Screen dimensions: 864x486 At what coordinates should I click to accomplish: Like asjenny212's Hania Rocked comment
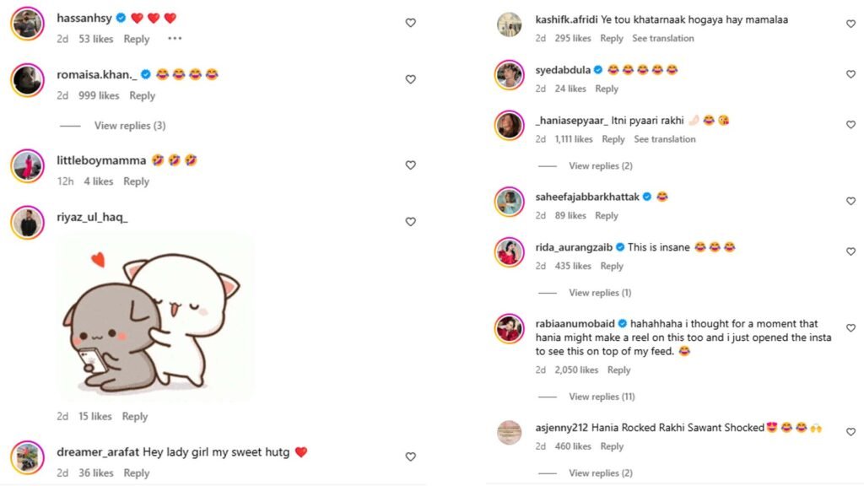pos(850,432)
